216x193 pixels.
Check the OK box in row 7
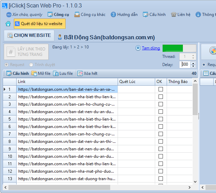click(x=161, y=134)
